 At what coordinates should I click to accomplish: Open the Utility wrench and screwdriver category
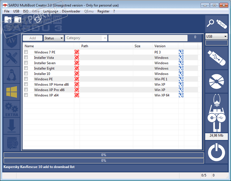click(x=12, y=58)
